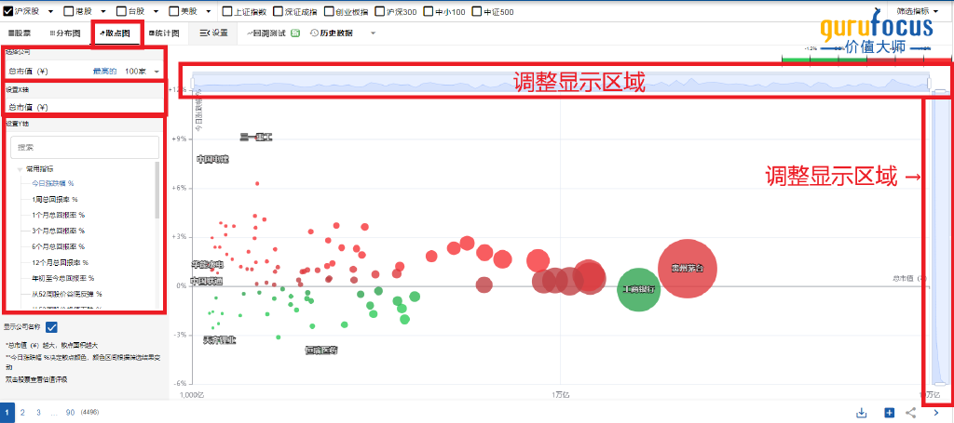Click the next page arrow icon
Screen dimensions: 954x423
[x=935, y=413]
